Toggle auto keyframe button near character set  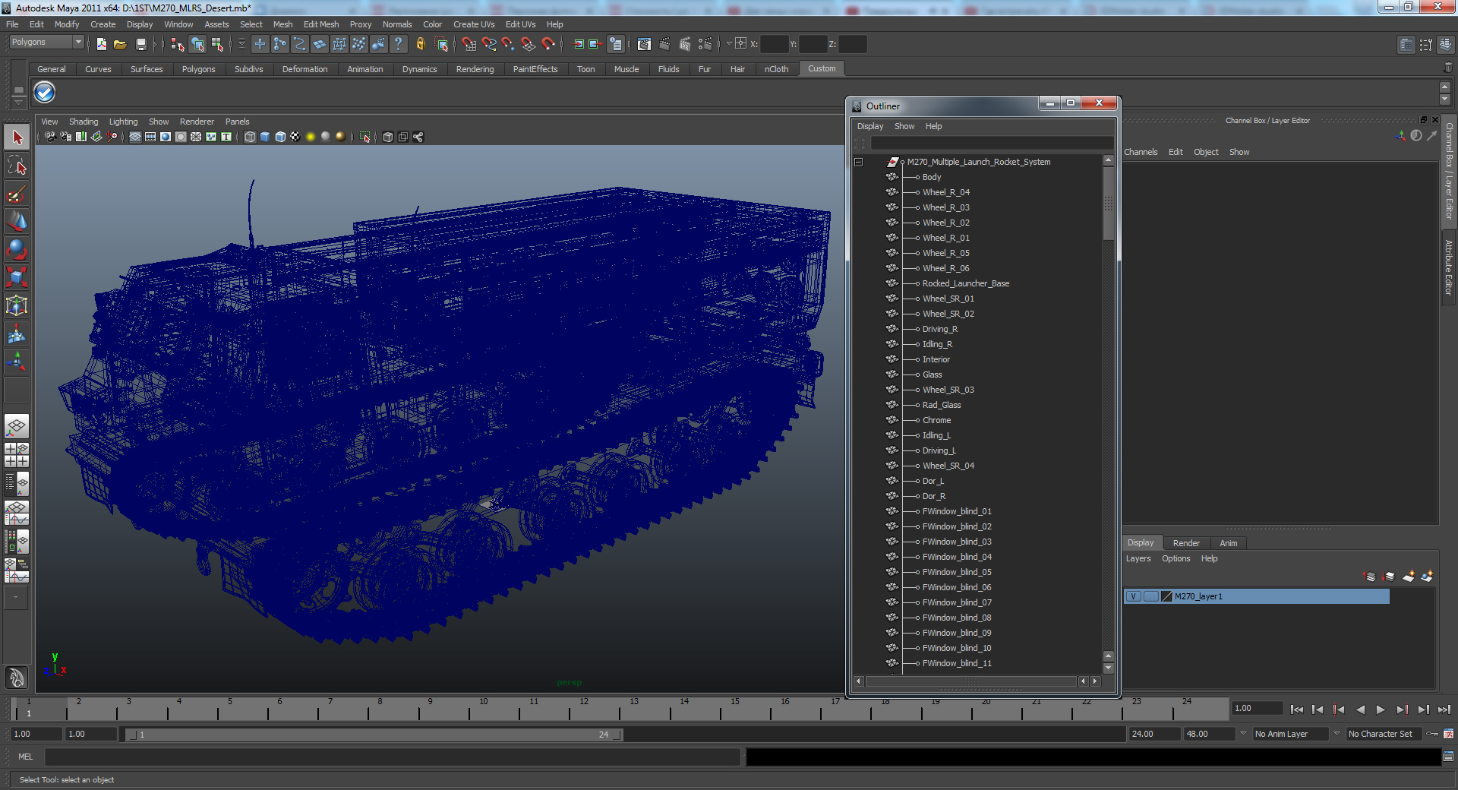[x=1432, y=734]
